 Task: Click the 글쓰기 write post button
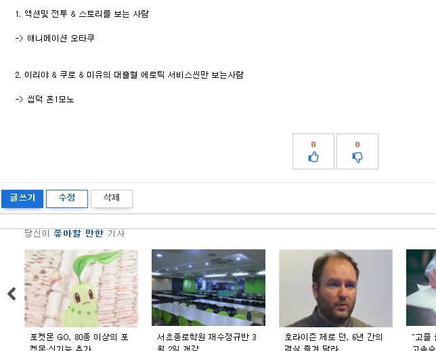(22, 199)
